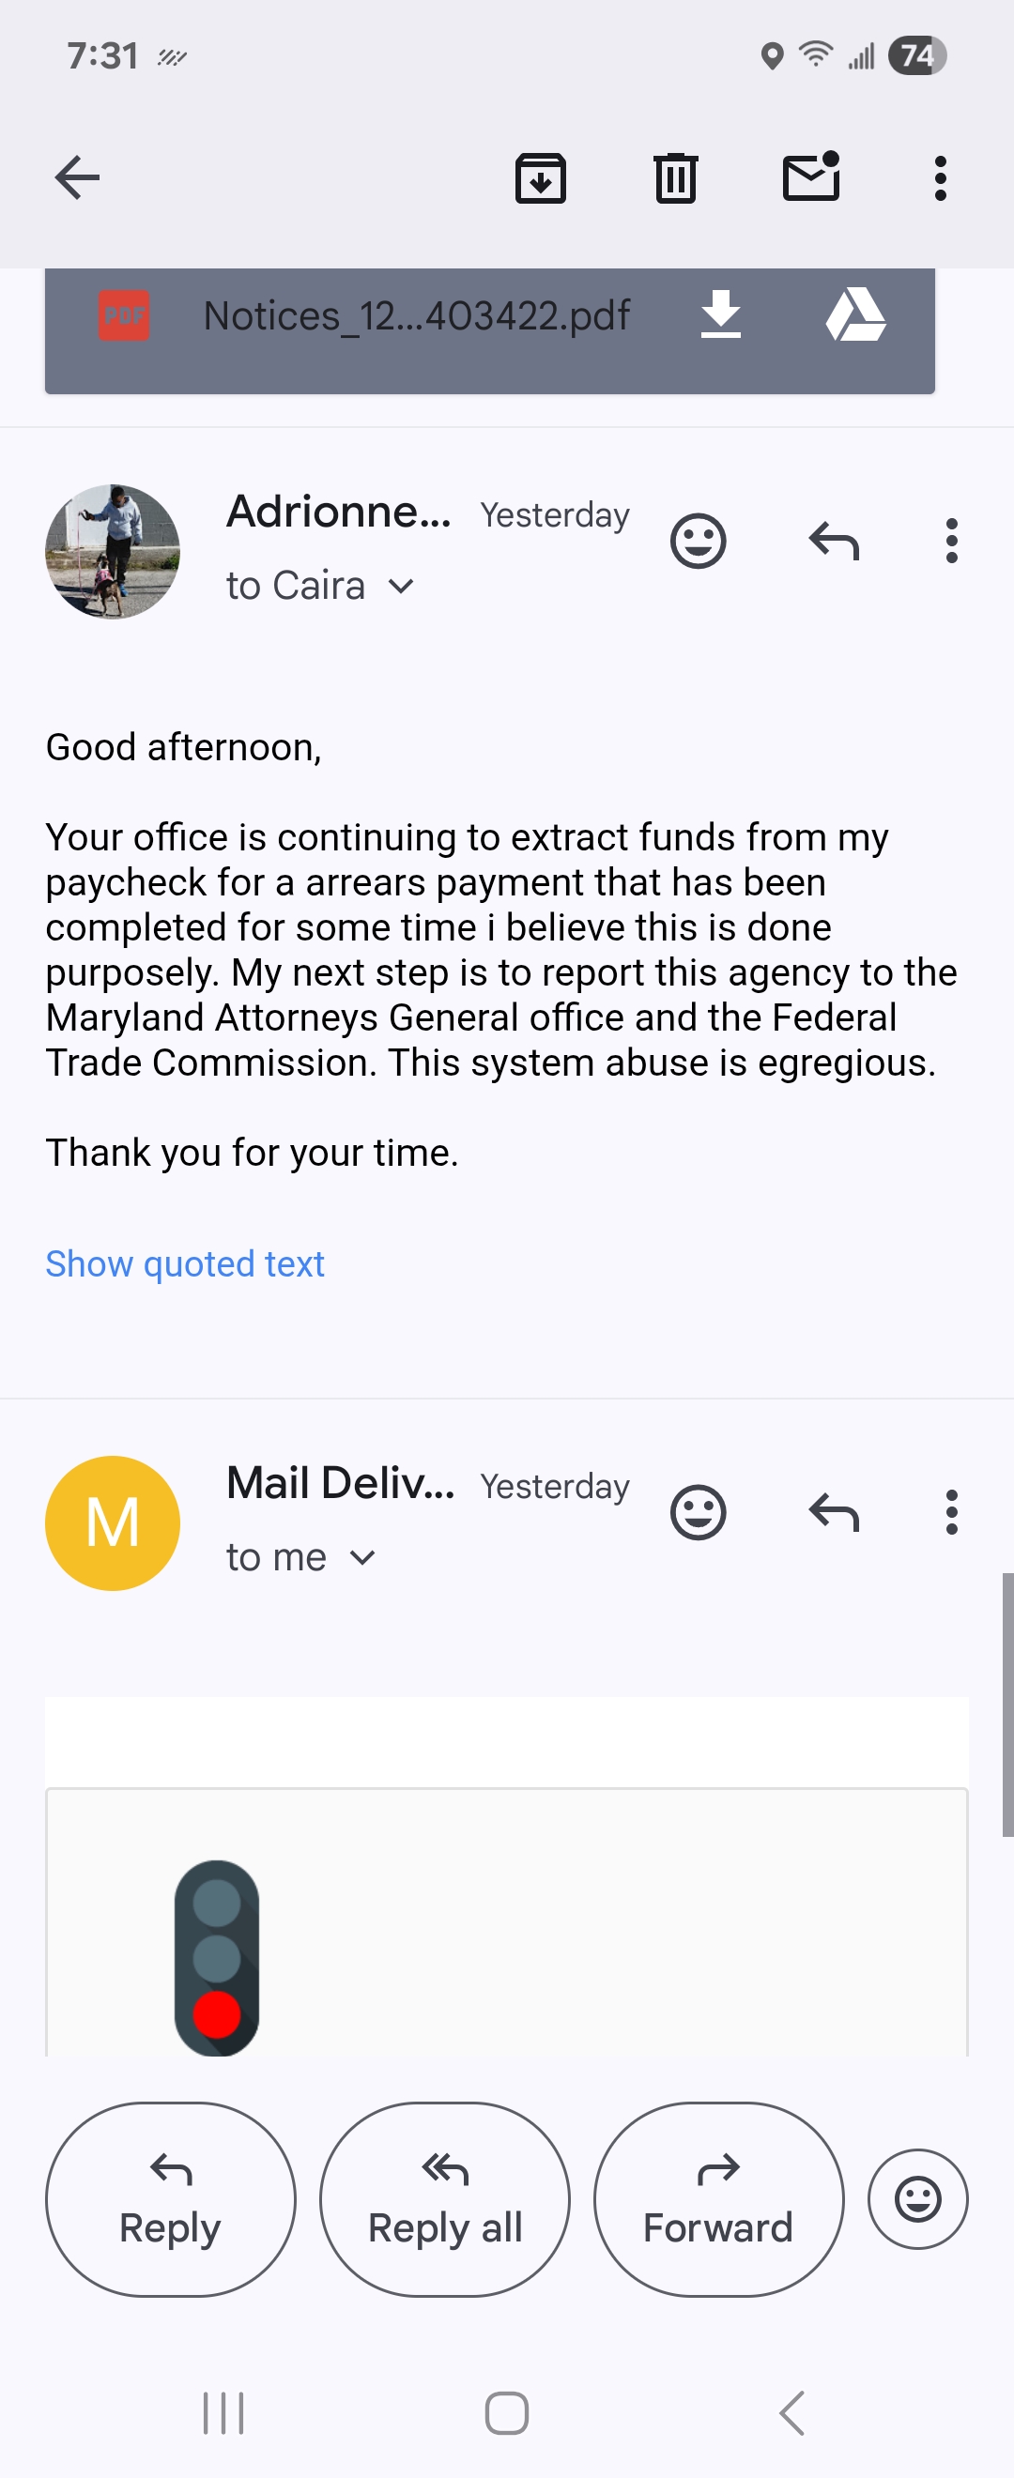This screenshot has height=2478, width=1014.
Task: View Adrionne's profile photo
Action: pyautogui.click(x=113, y=551)
